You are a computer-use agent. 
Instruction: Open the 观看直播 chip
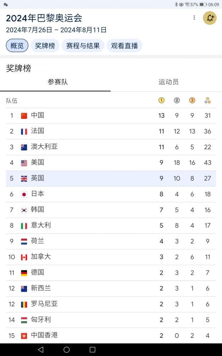(124, 46)
